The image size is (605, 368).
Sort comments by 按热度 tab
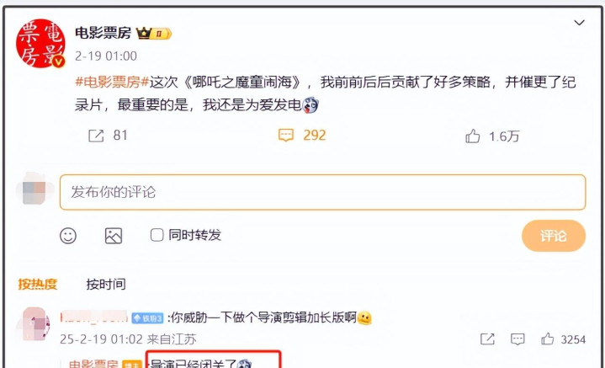(x=37, y=284)
